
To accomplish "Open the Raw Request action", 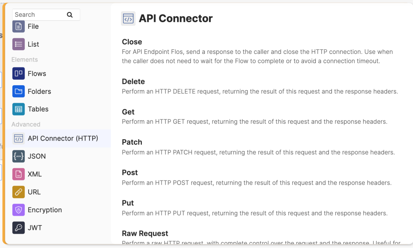I will [x=145, y=233].
